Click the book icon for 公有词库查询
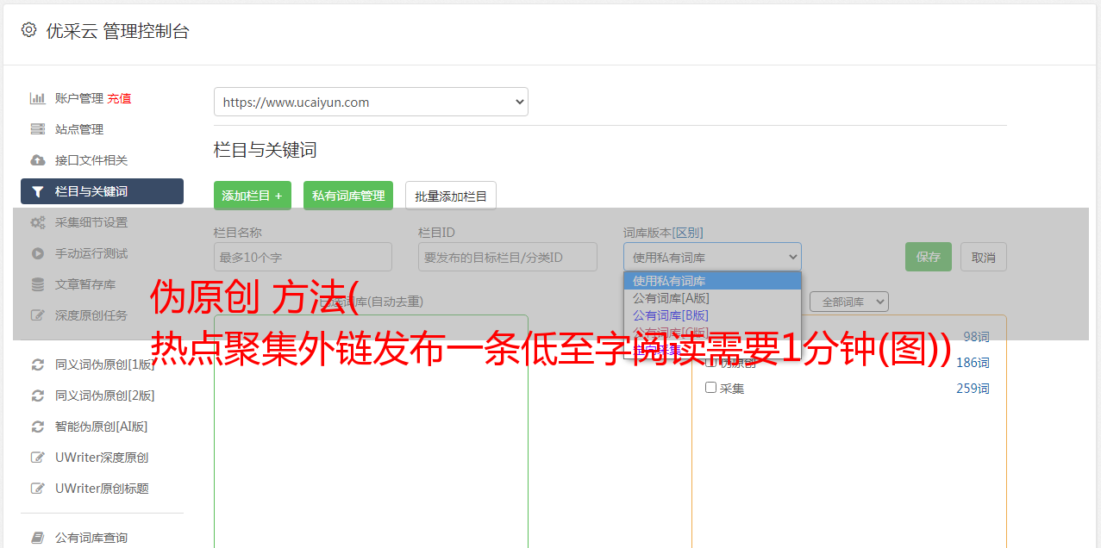The height and width of the screenshot is (548, 1101). pyautogui.click(x=37, y=538)
